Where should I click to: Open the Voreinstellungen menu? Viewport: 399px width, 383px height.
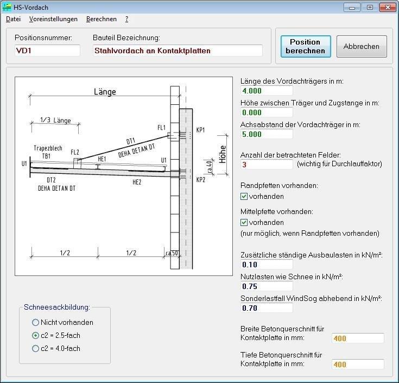pos(53,19)
